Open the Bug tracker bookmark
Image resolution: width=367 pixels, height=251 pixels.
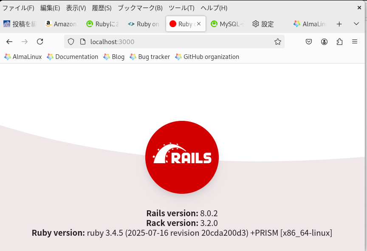point(150,57)
